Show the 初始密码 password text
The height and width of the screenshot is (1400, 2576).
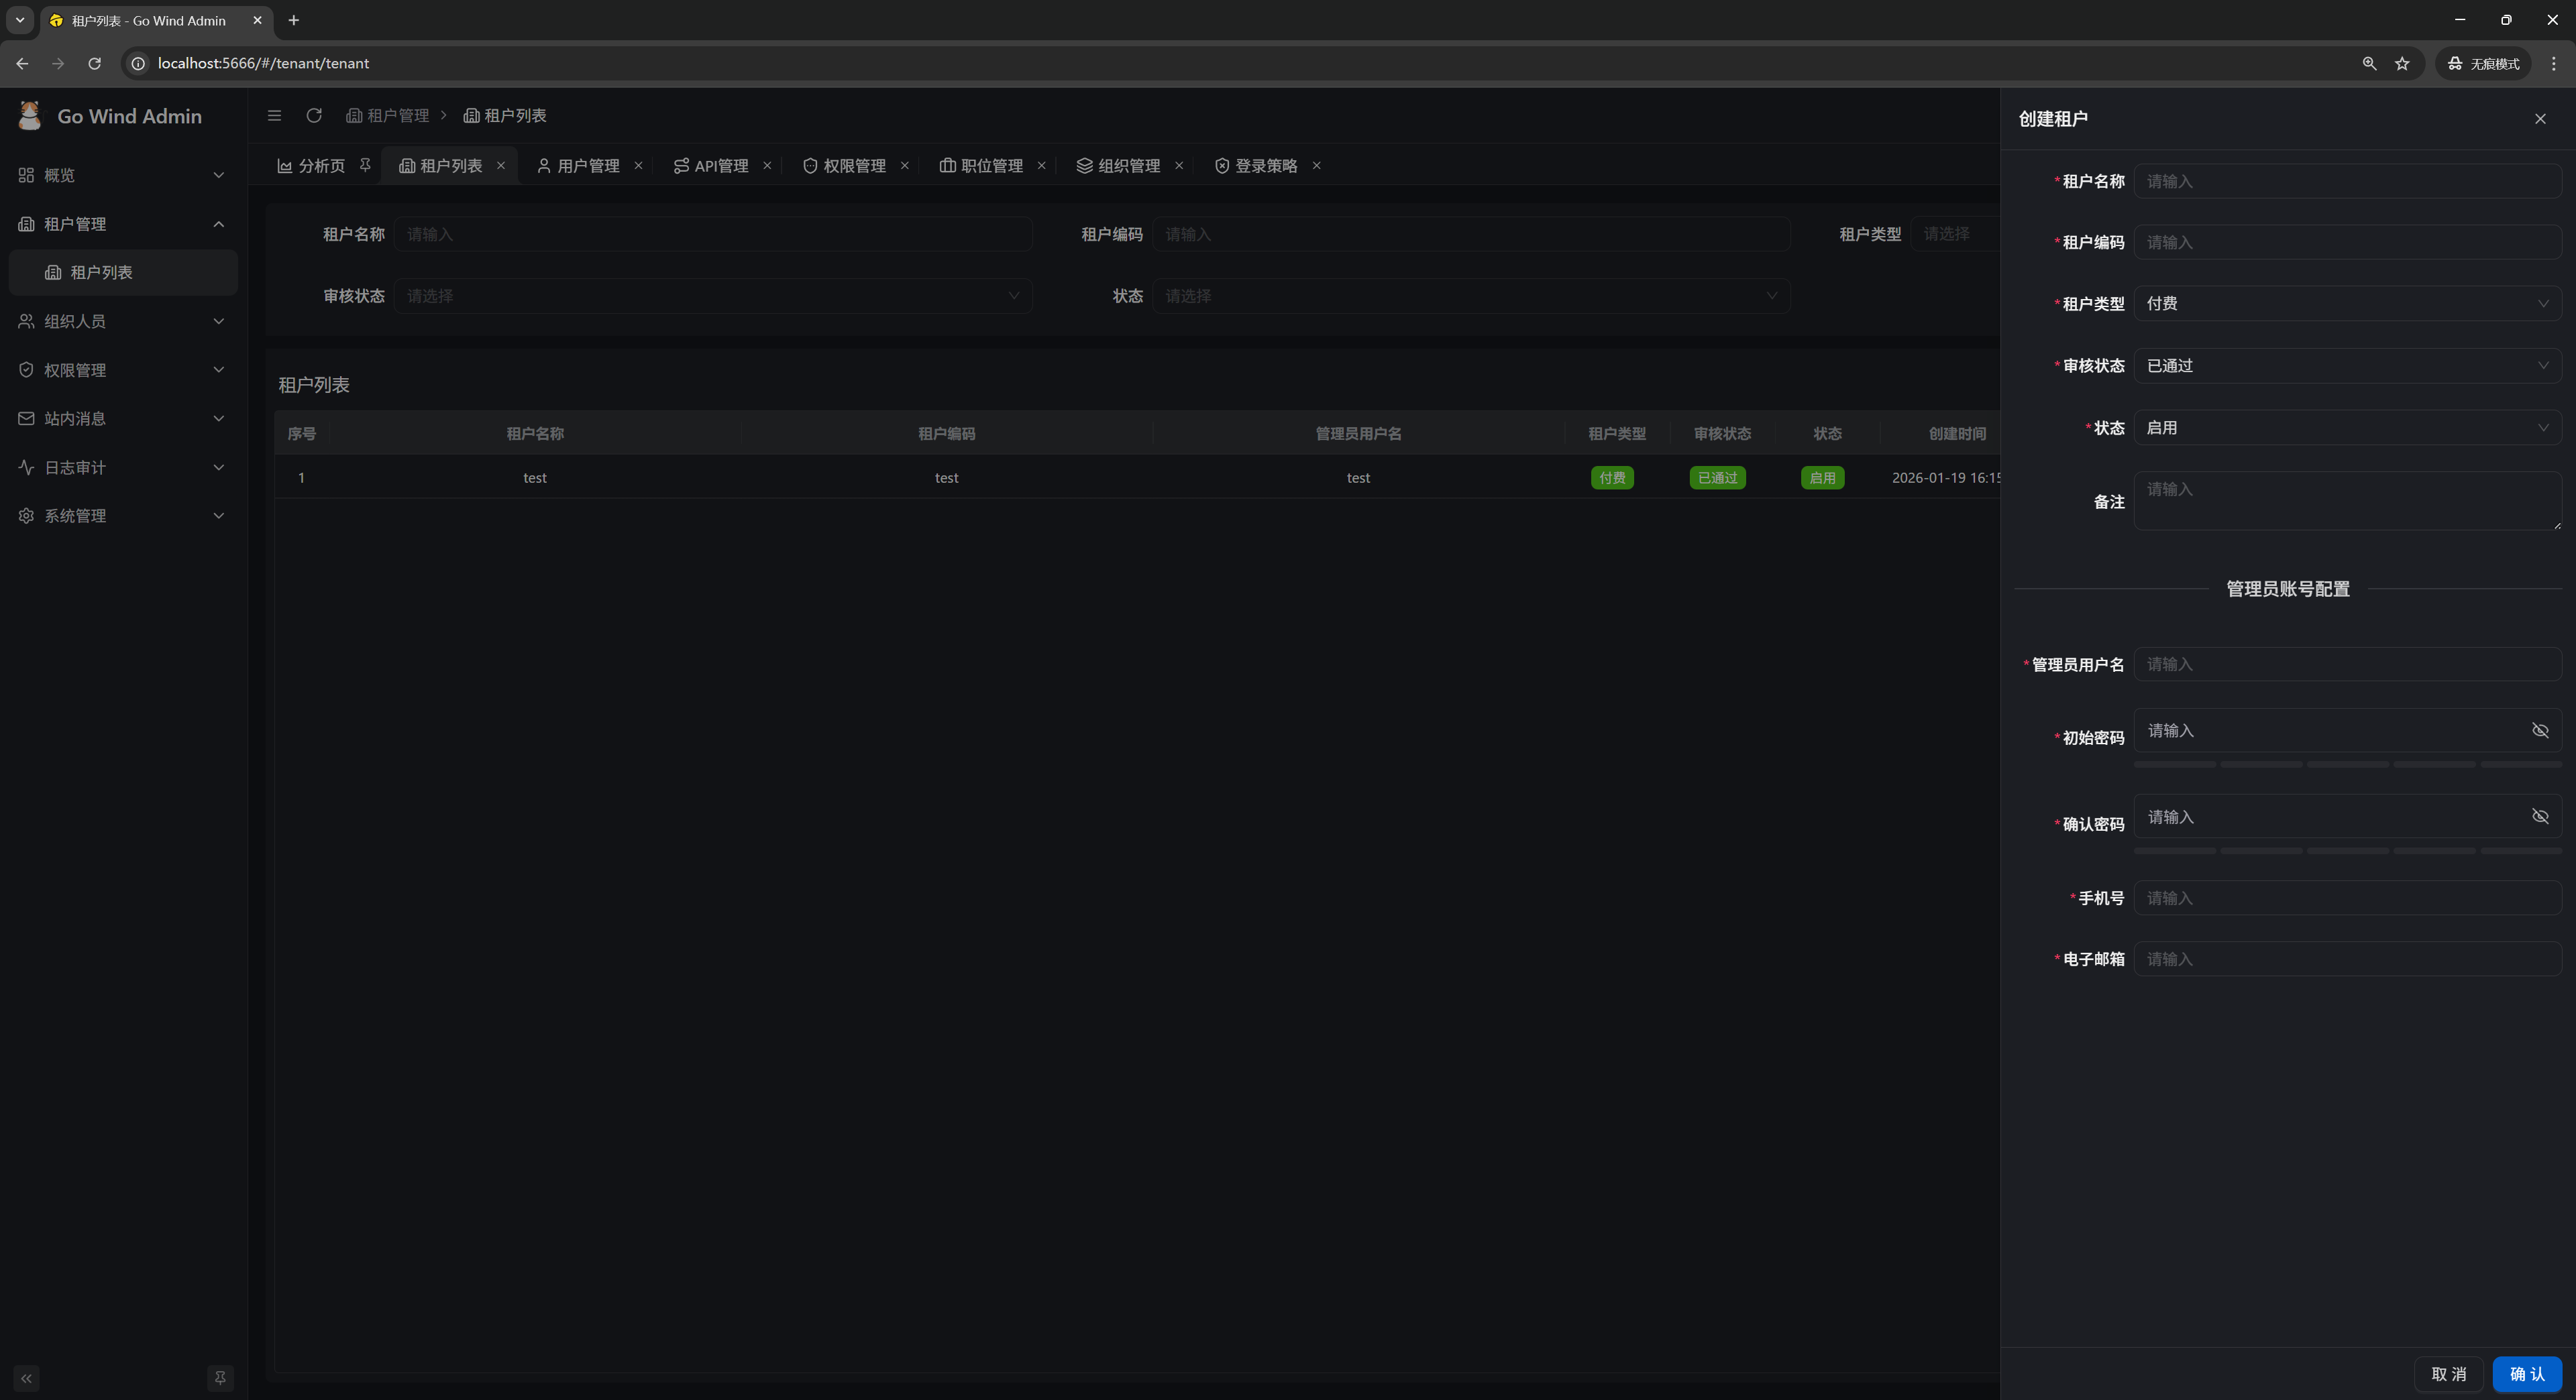tap(2540, 730)
